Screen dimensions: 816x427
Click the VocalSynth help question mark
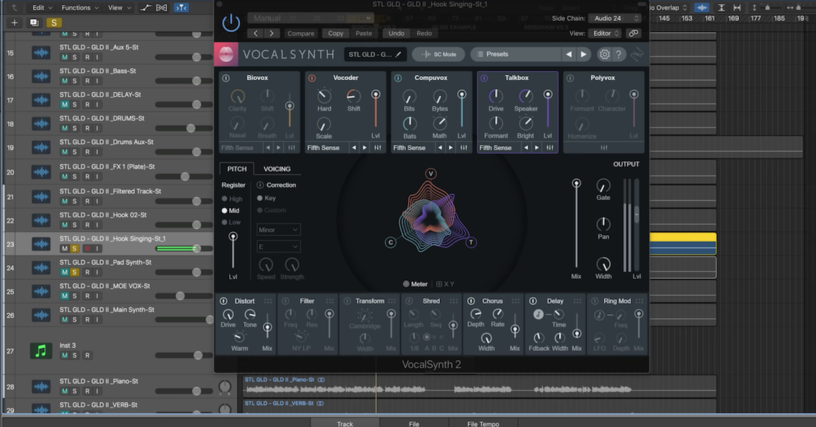tap(619, 54)
